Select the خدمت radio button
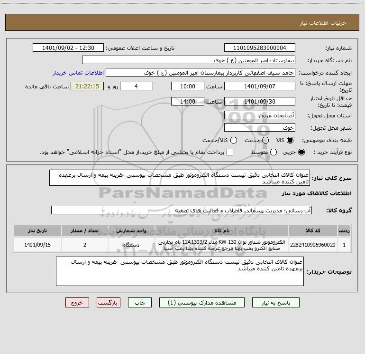This screenshot has height=354, width=365. [265, 140]
